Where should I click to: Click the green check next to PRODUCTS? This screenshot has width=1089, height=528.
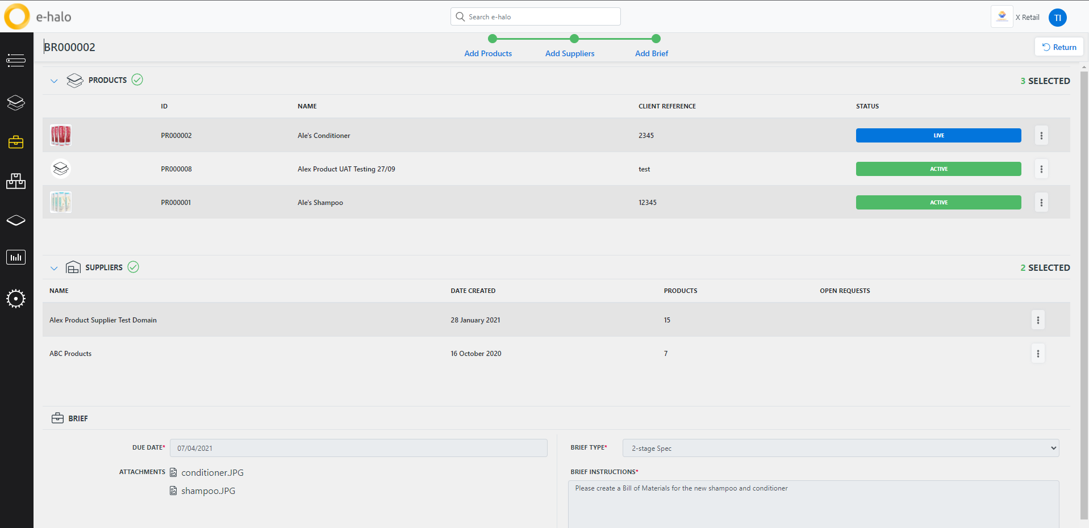click(137, 80)
